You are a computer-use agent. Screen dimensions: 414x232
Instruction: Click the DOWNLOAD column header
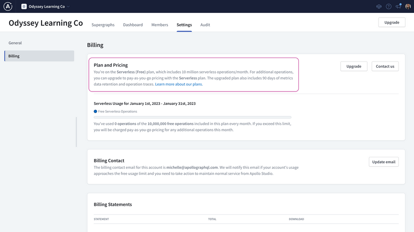pos(296,219)
